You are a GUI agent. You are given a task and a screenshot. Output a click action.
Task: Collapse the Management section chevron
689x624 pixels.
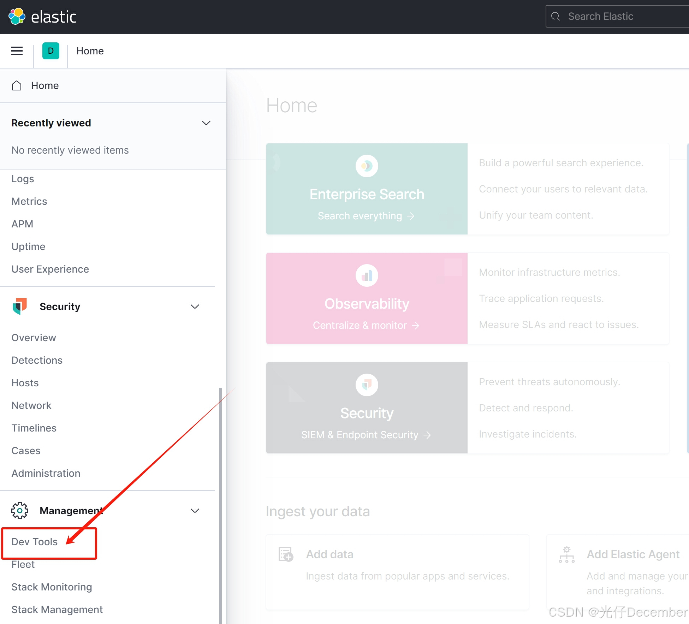[195, 510]
